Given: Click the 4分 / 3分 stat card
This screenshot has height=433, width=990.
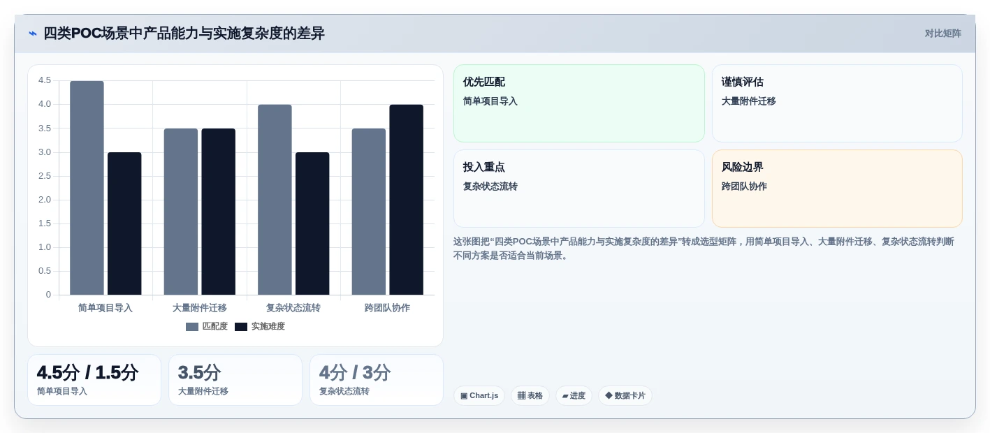Looking at the screenshot, I should 377,380.
